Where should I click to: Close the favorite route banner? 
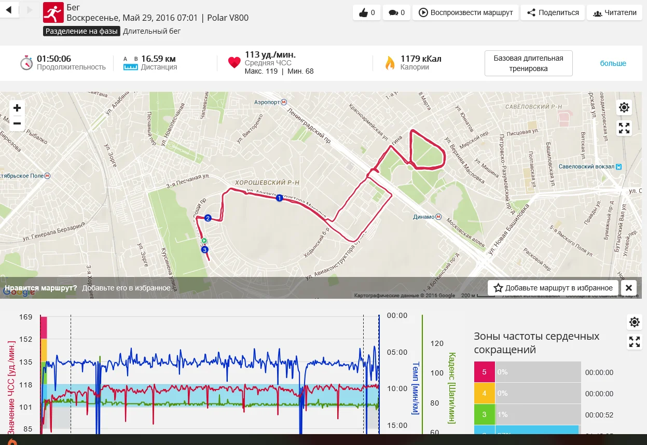[628, 288]
